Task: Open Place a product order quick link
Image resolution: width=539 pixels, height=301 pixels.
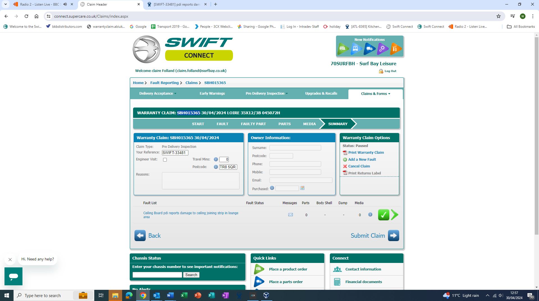Action: 288,269
